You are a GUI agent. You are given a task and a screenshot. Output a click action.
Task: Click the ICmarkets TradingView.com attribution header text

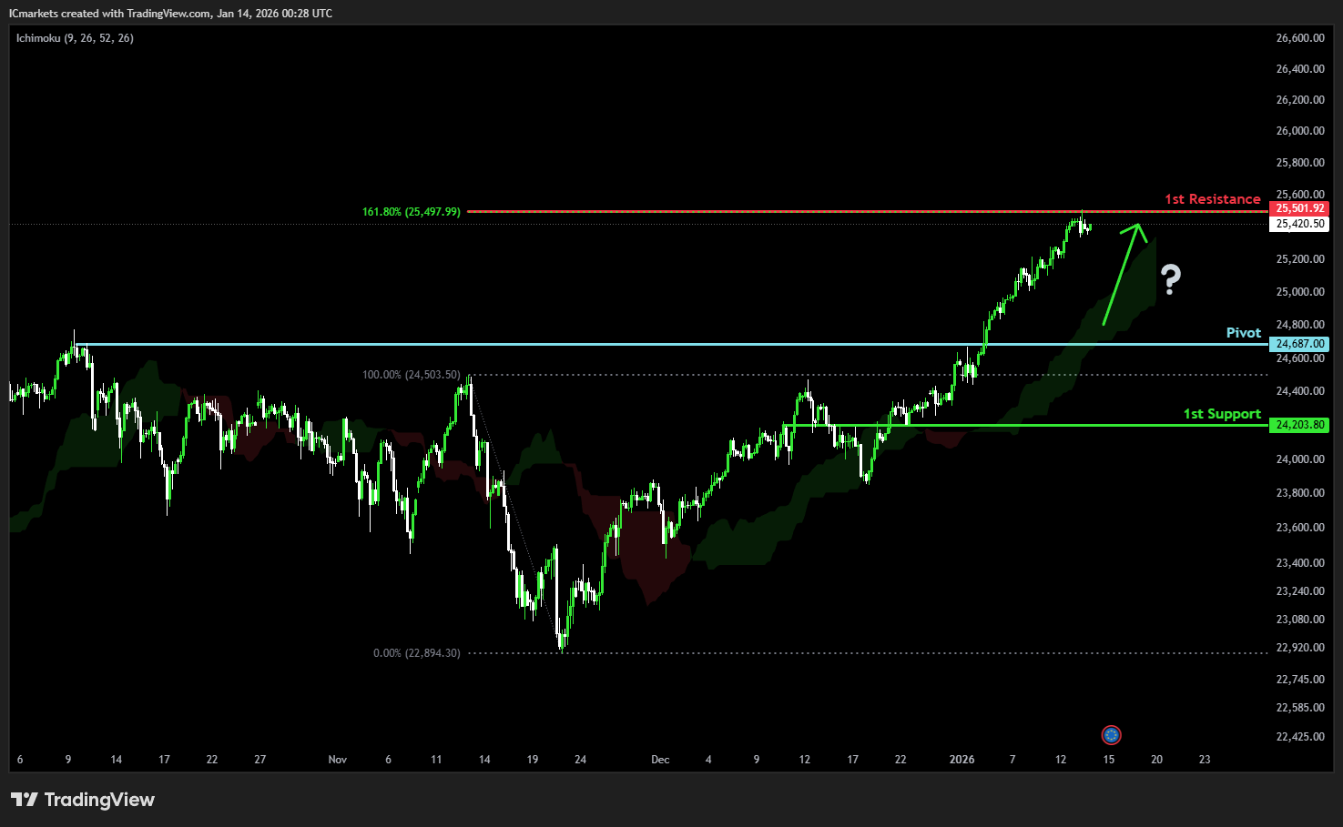pos(170,14)
